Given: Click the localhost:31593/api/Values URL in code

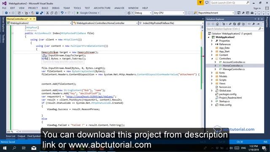Looking at the screenshot, I should pyautogui.click(x=90, y=97).
